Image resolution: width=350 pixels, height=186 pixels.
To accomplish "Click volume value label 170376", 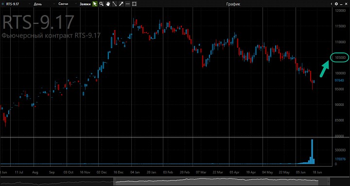I will point(340,159).
